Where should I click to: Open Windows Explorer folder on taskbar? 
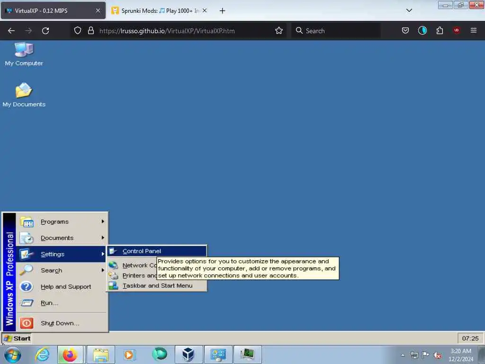[101, 355]
